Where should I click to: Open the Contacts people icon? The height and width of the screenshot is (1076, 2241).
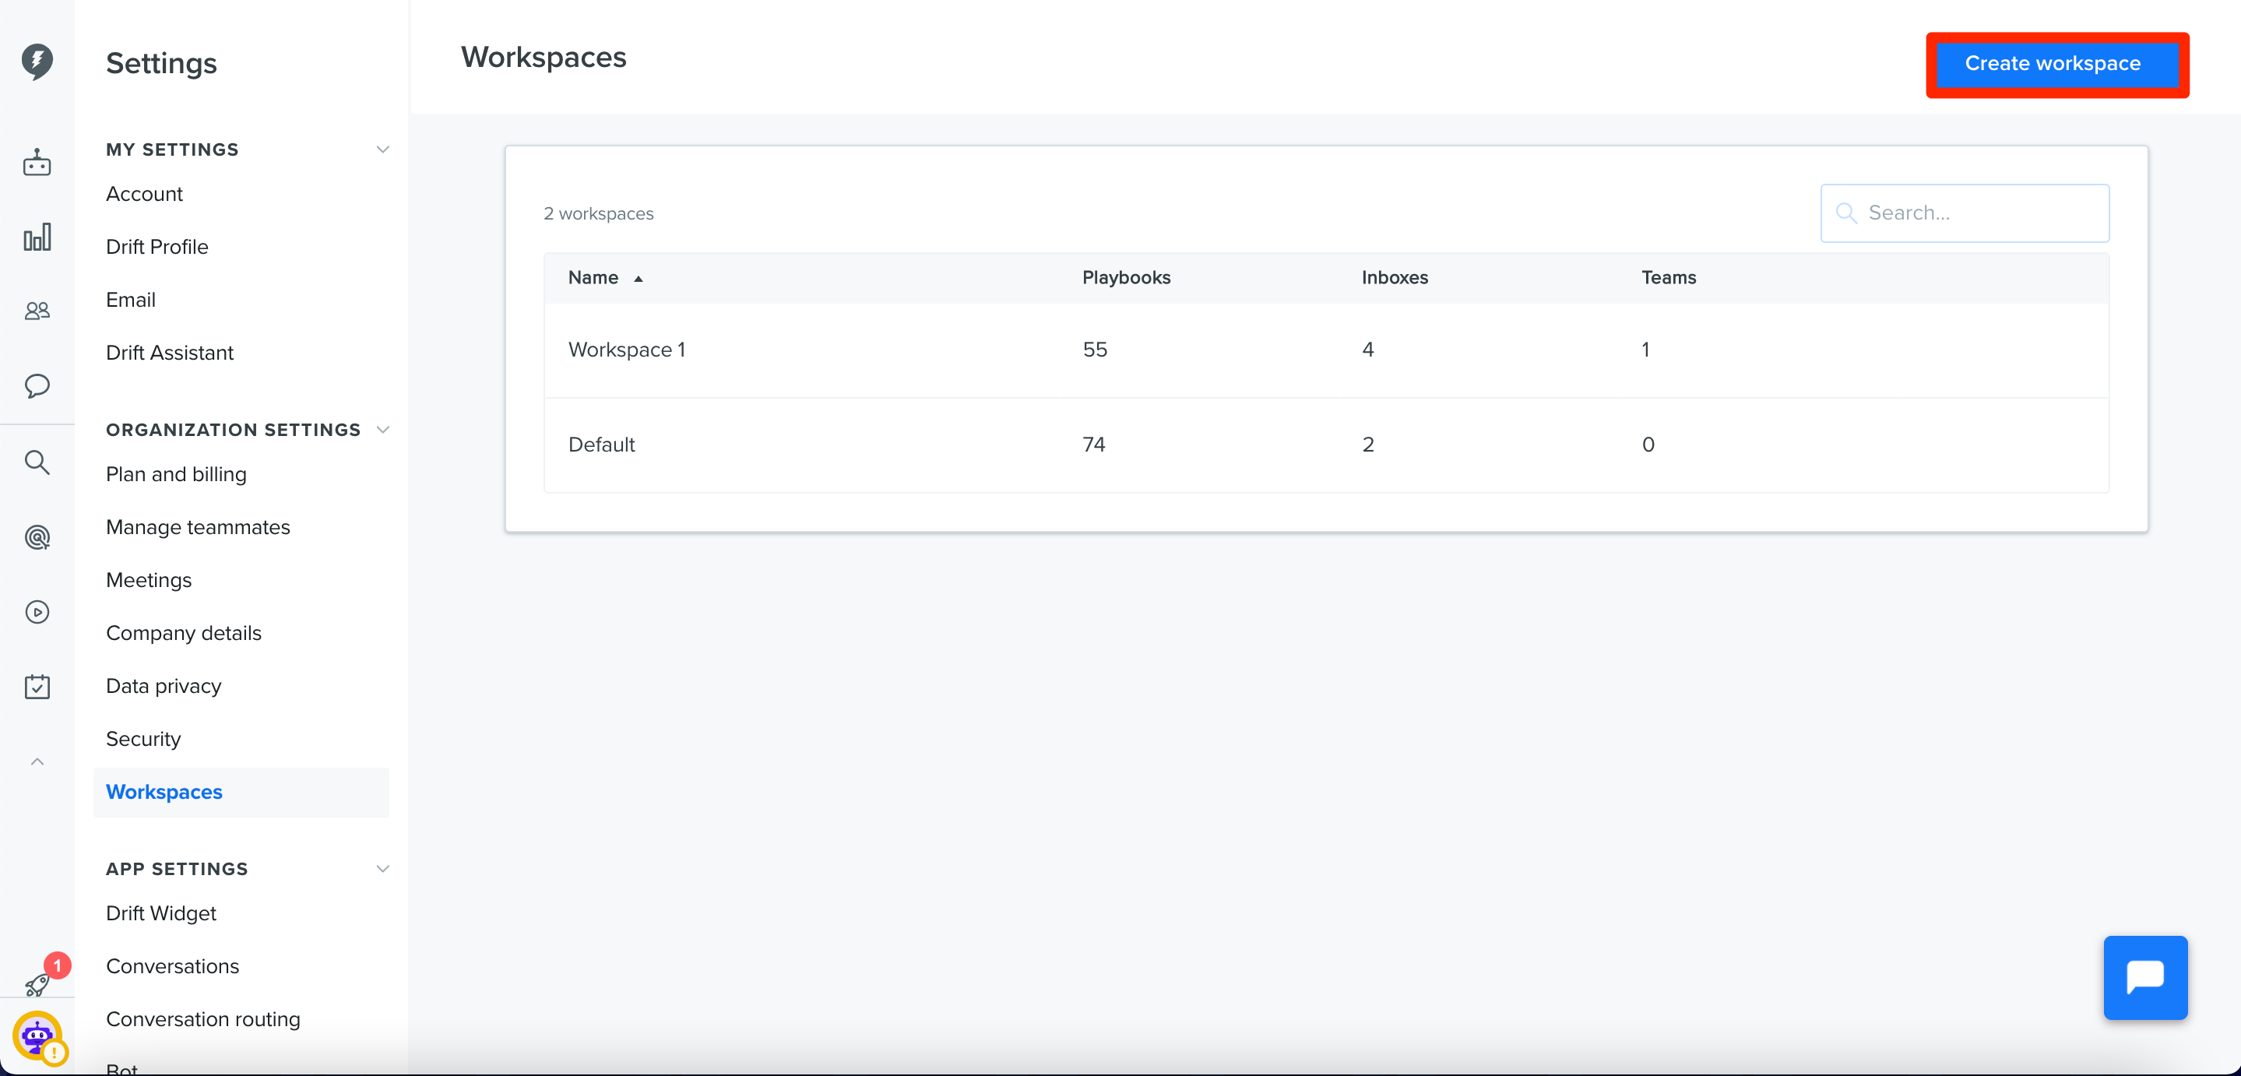pos(37,311)
